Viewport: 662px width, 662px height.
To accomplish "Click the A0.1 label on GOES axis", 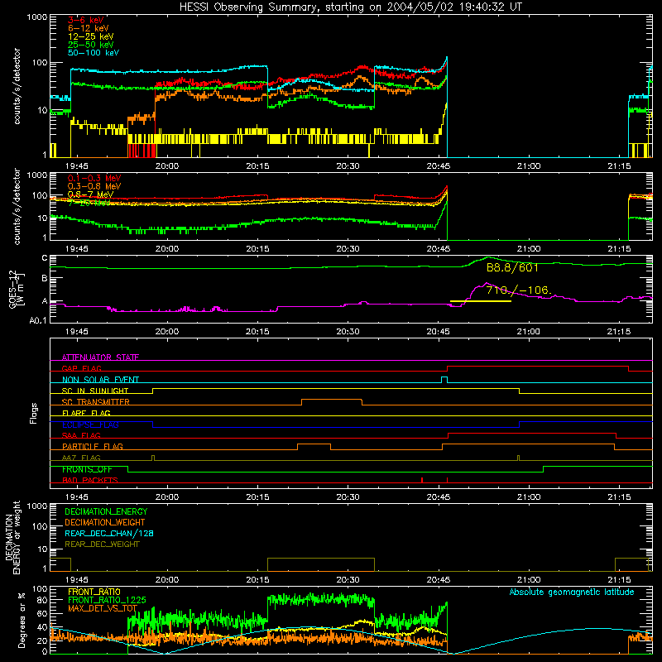I will [x=38, y=320].
